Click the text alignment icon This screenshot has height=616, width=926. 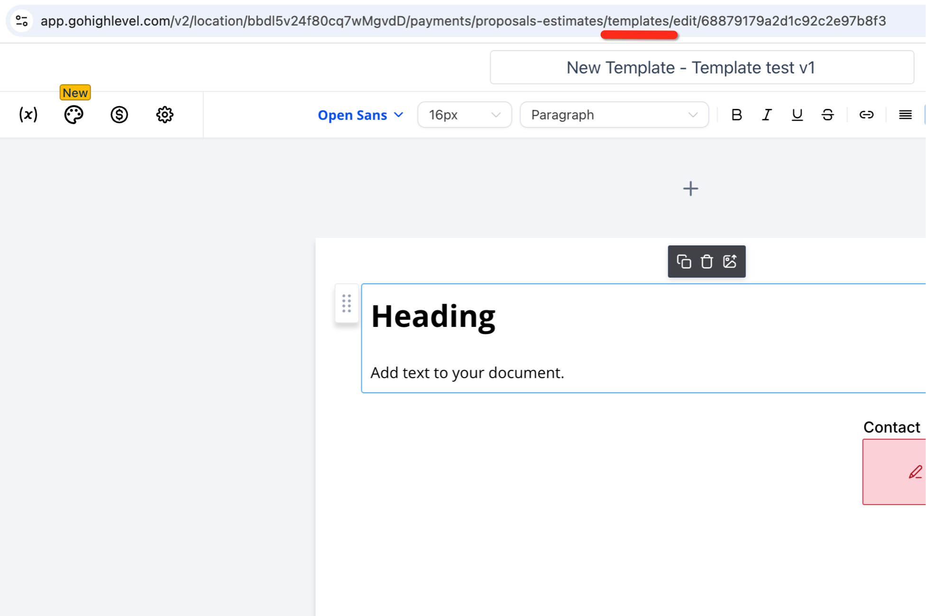[x=905, y=115]
